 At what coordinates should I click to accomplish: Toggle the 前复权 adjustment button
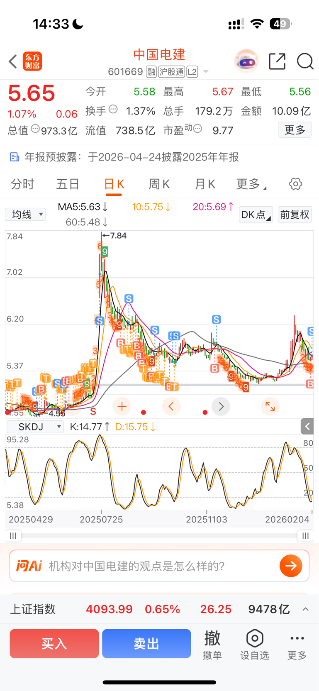(295, 215)
